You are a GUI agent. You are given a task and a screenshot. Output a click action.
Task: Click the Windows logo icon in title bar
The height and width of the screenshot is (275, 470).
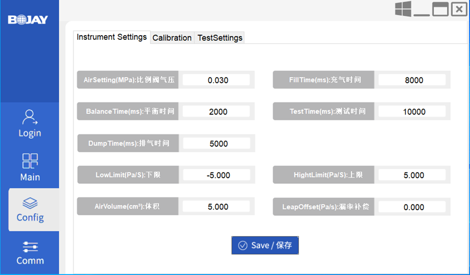point(403,9)
